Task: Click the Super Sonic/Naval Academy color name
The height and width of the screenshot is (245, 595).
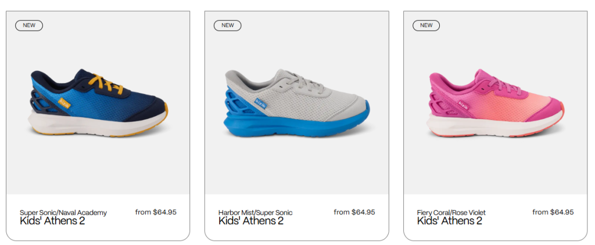Action: 63,212
